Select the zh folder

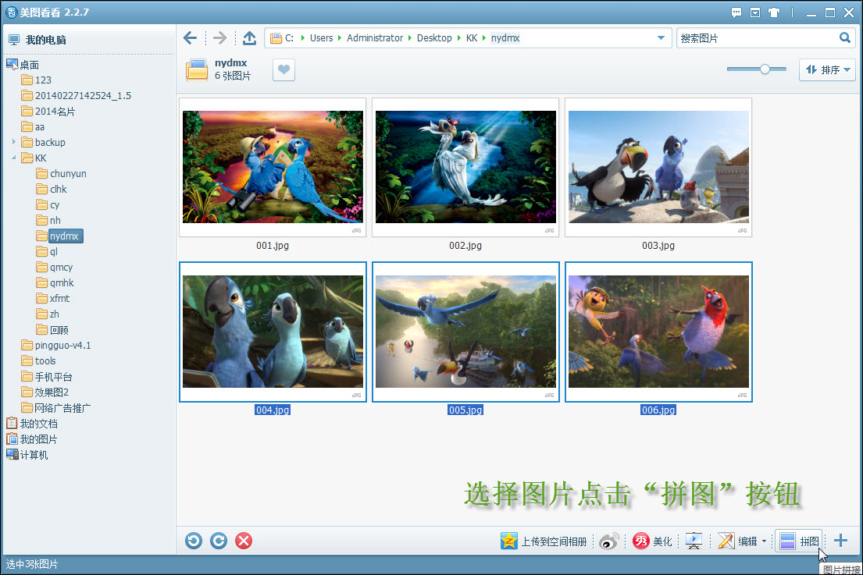tap(54, 314)
